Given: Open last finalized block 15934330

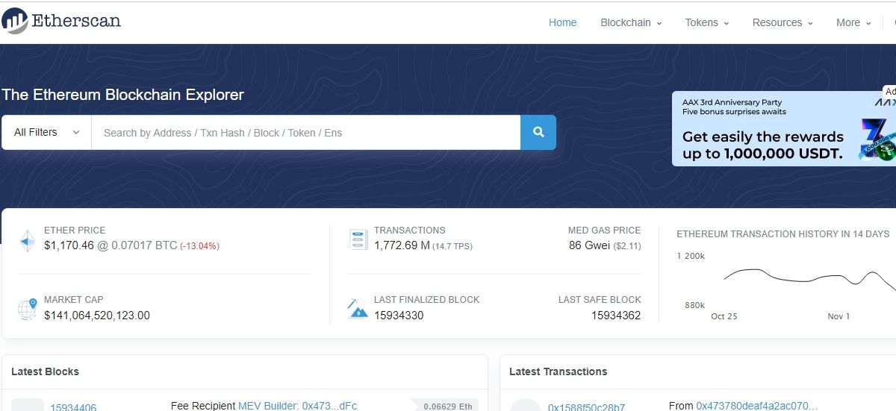Looking at the screenshot, I should click(399, 316).
